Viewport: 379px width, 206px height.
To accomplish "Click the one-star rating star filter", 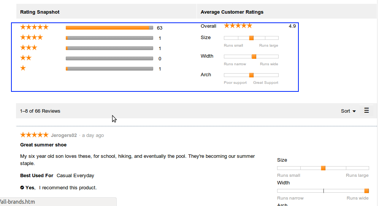I will pos(23,68).
